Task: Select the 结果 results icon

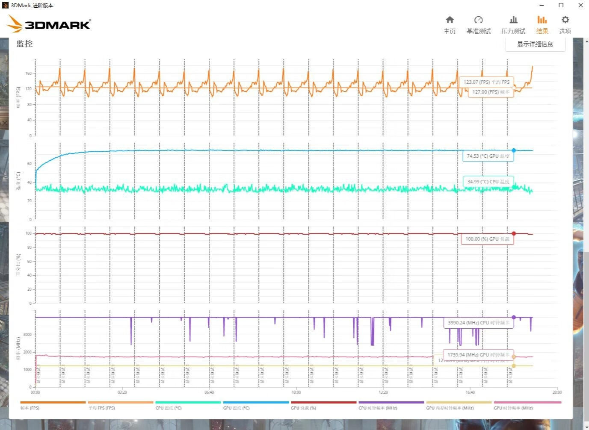Action: click(x=542, y=20)
